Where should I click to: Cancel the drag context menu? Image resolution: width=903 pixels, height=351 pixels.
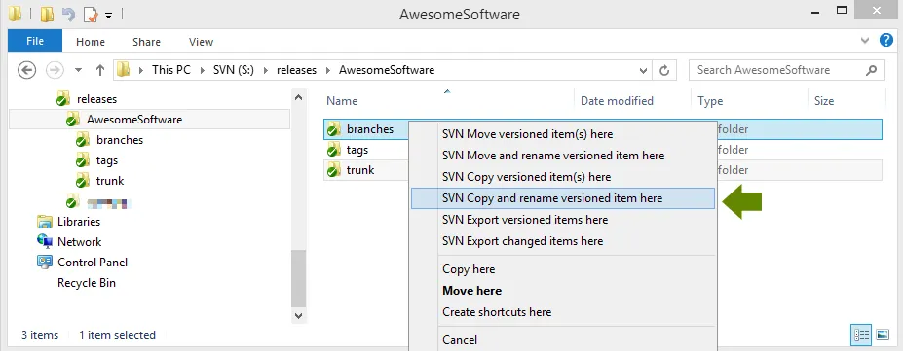point(460,340)
